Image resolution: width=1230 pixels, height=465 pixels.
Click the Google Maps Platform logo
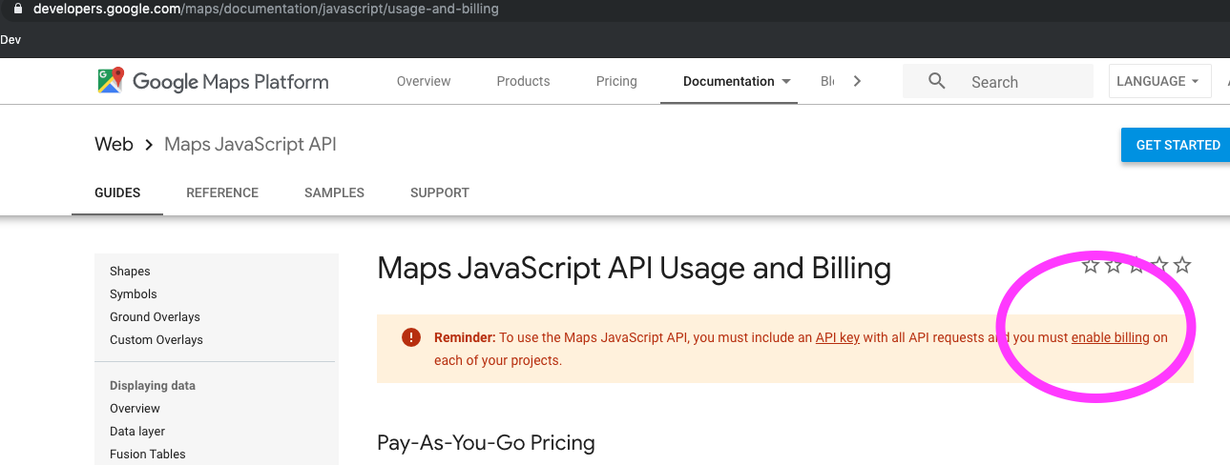coord(213,81)
